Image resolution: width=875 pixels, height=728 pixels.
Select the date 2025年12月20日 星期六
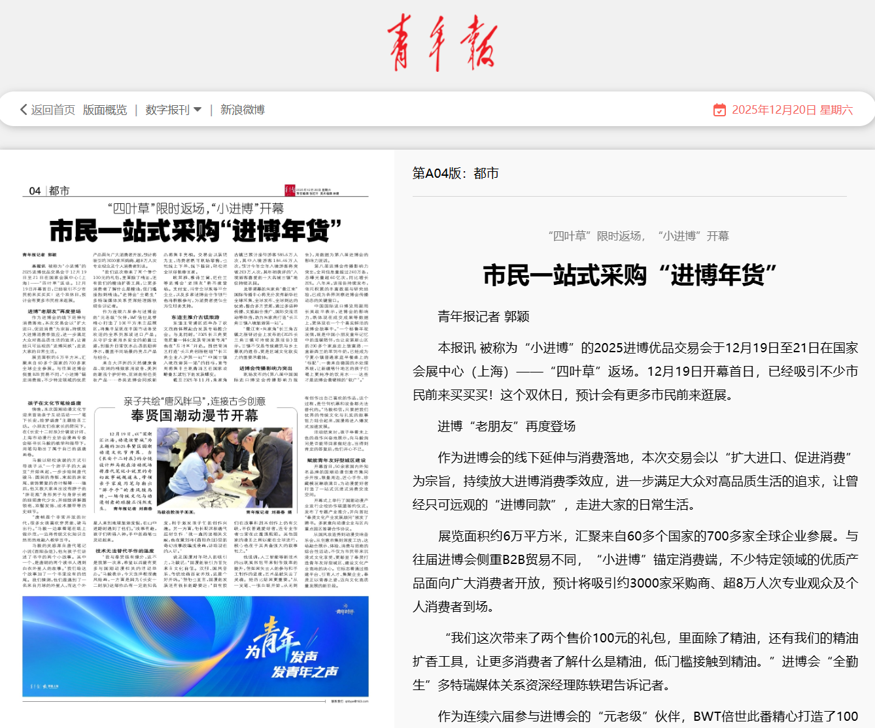792,110
